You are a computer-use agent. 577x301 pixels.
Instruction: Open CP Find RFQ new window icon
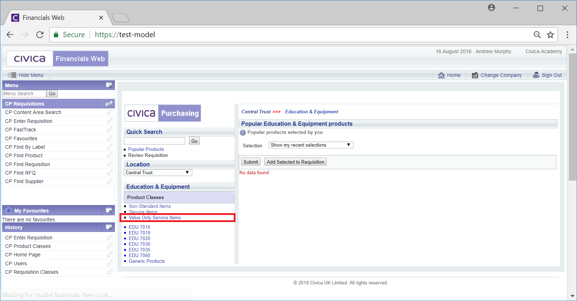point(110,173)
